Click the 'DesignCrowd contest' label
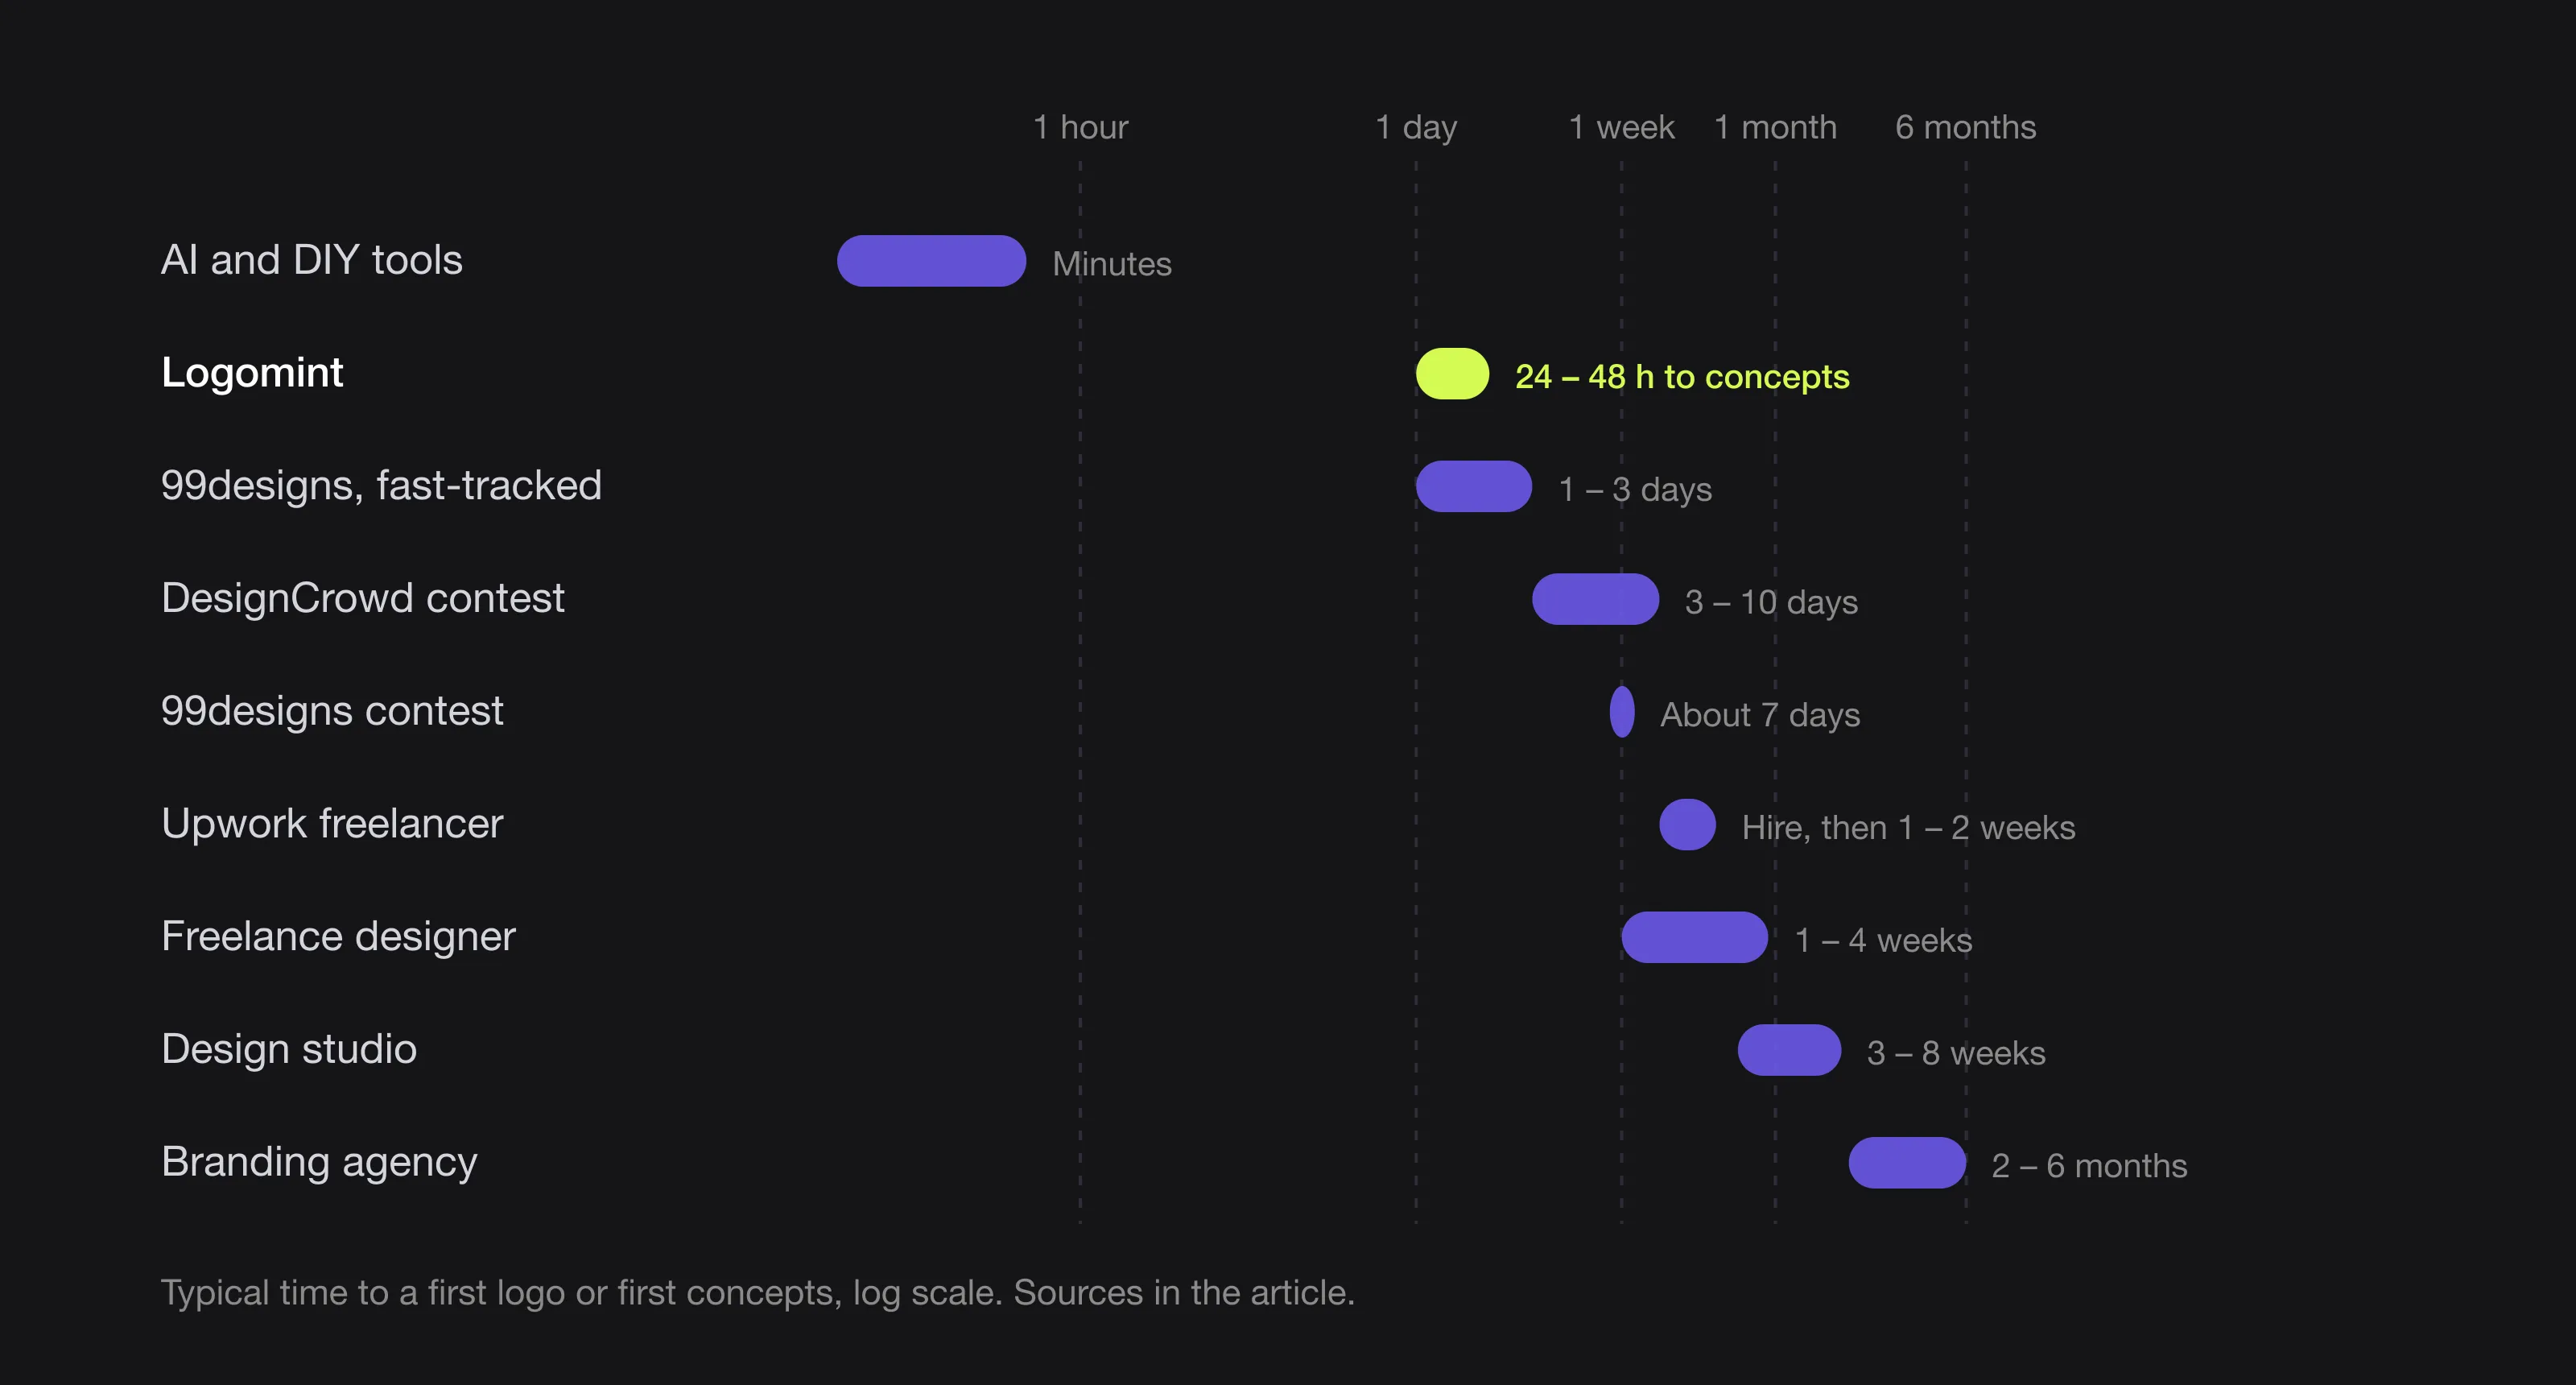Image resolution: width=2576 pixels, height=1385 pixels. [x=363, y=598]
